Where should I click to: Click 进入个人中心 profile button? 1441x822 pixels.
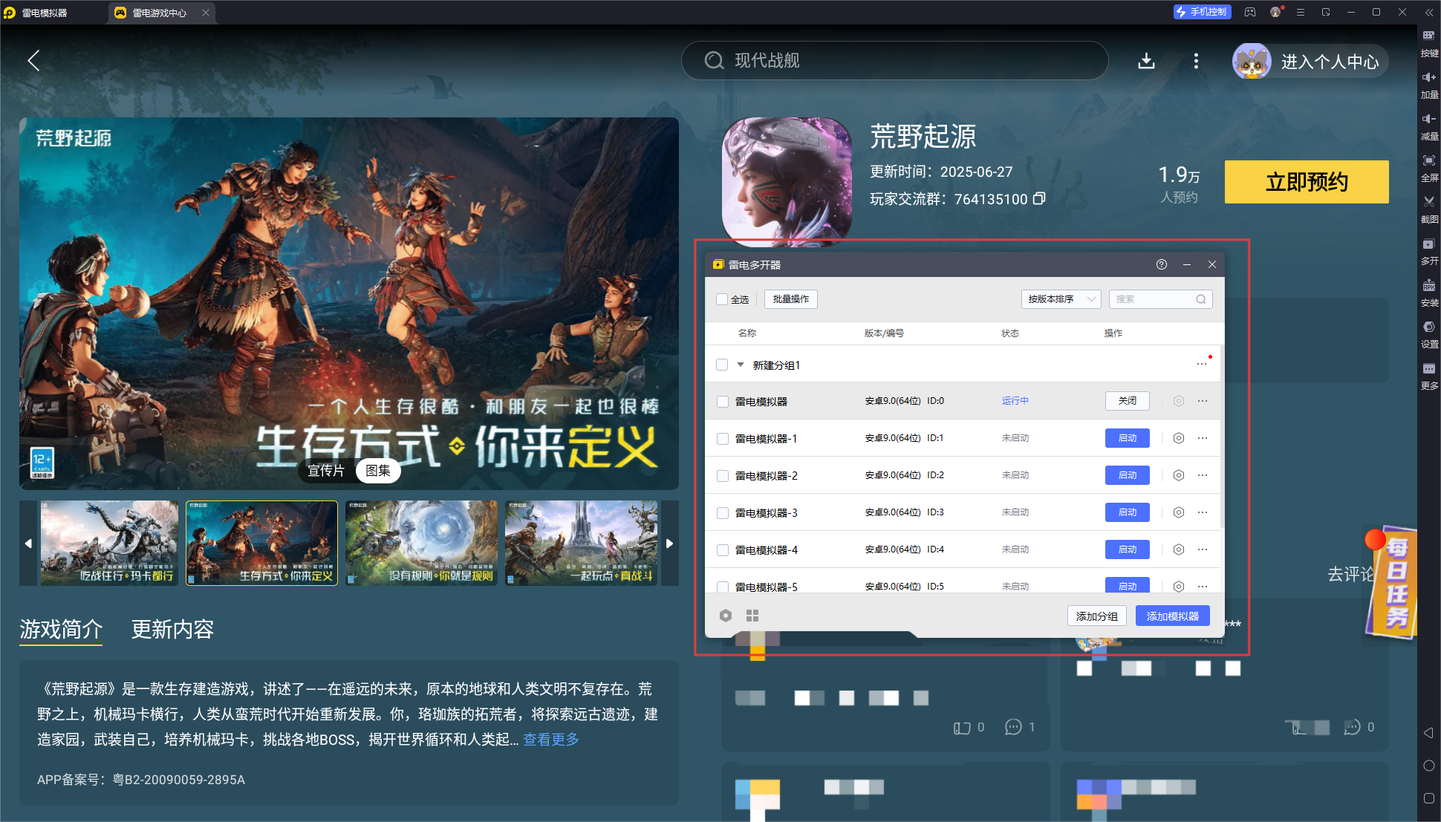click(1310, 61)
